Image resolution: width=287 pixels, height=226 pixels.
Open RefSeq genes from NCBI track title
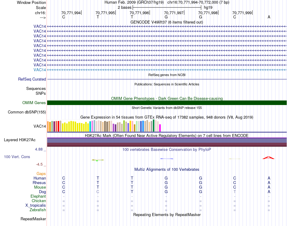tap(167, 75)
